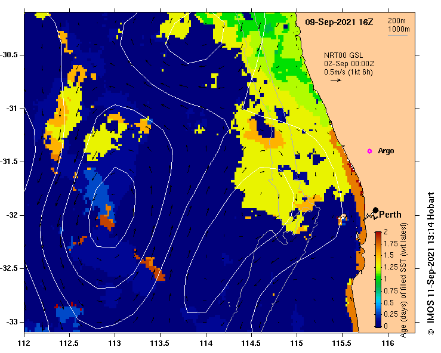This screenshot has width=441, height=353.
Task: Click the black Perth city dot
Action: click(375, 210)
